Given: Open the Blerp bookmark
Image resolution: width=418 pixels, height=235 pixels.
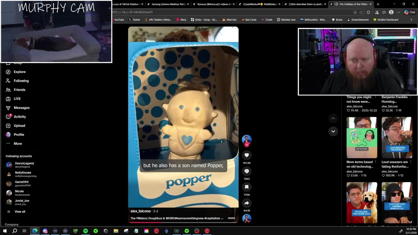Looking at the screenshot, I should click(181, 20).
